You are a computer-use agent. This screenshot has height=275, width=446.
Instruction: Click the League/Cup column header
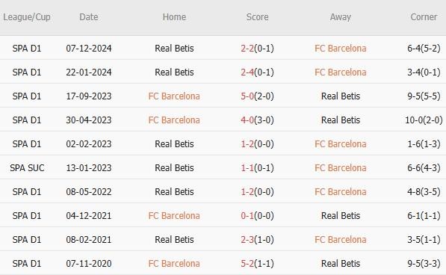27,17
